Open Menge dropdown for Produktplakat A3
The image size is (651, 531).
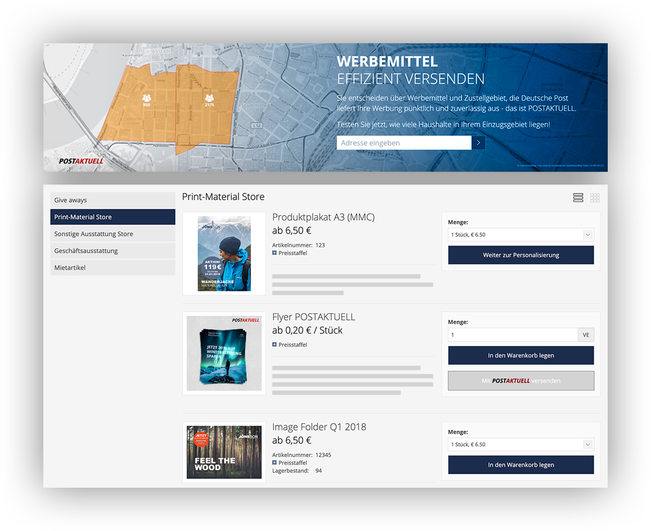(x=521, y=235)
